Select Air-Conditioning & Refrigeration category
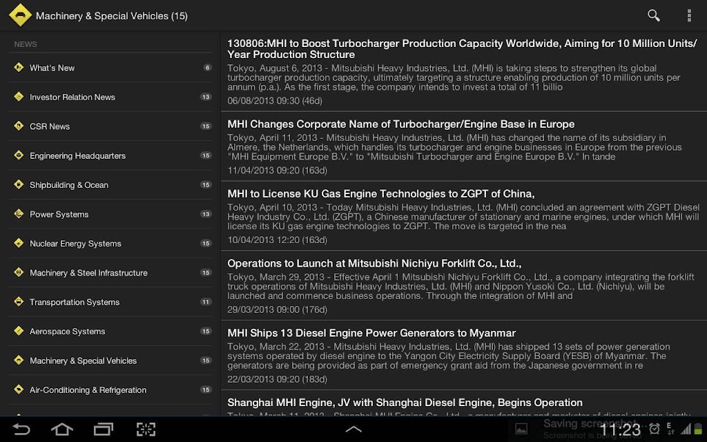This screenshot has height=442, width=707. tap(110, 390)
